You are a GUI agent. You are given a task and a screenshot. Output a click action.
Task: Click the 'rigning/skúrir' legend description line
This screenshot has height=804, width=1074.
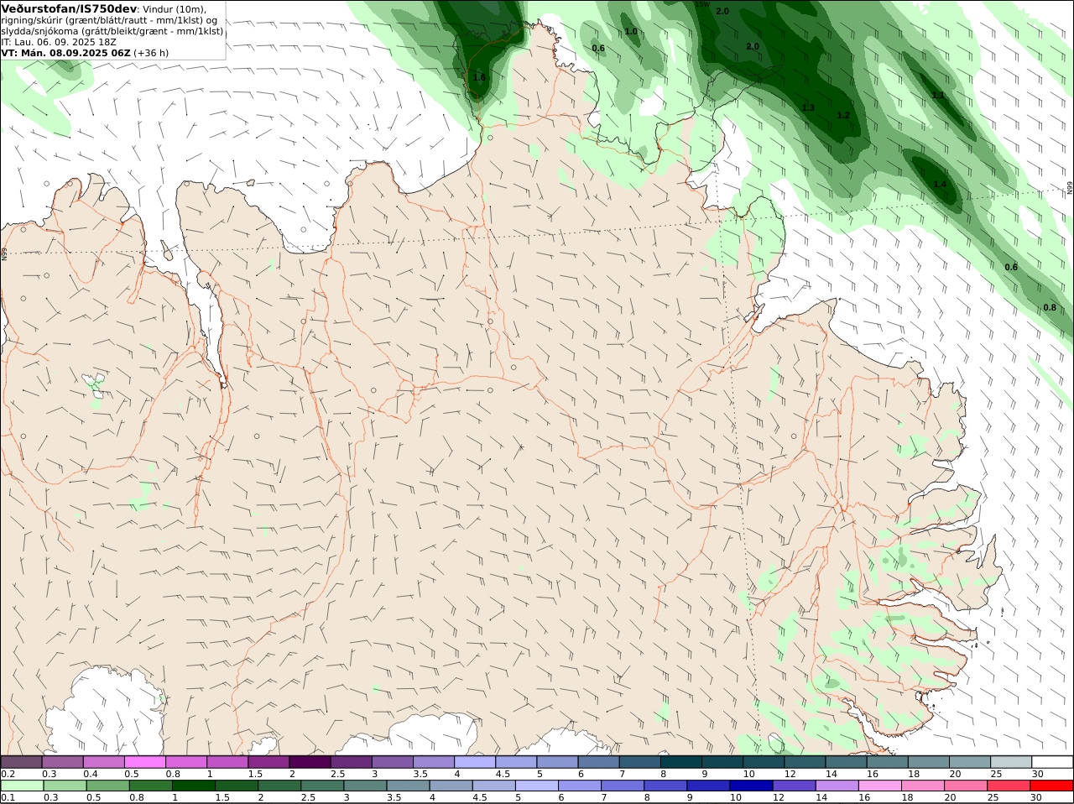click(109, 20)
